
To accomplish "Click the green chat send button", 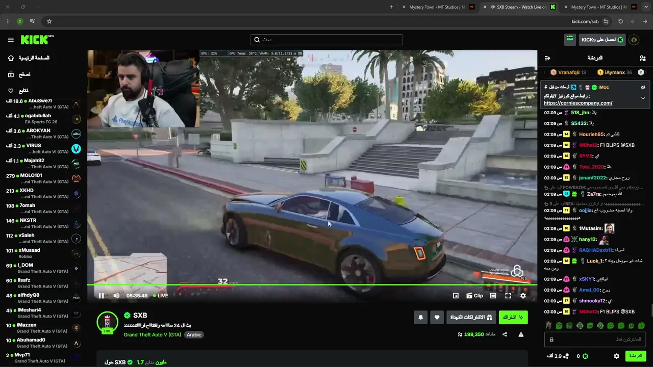I will (x=636, y=356).
